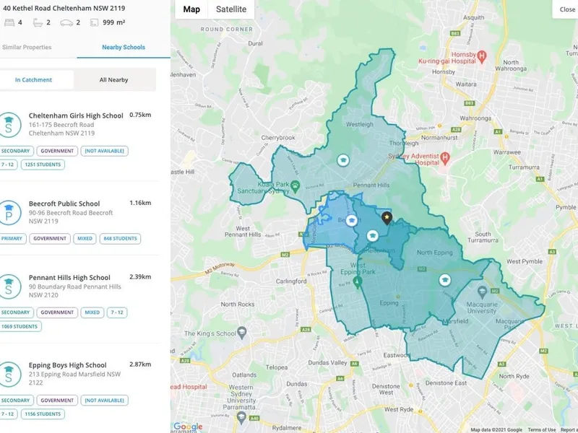
Task: Click the 848 STUDENTS tag
Action: [120, 239]
